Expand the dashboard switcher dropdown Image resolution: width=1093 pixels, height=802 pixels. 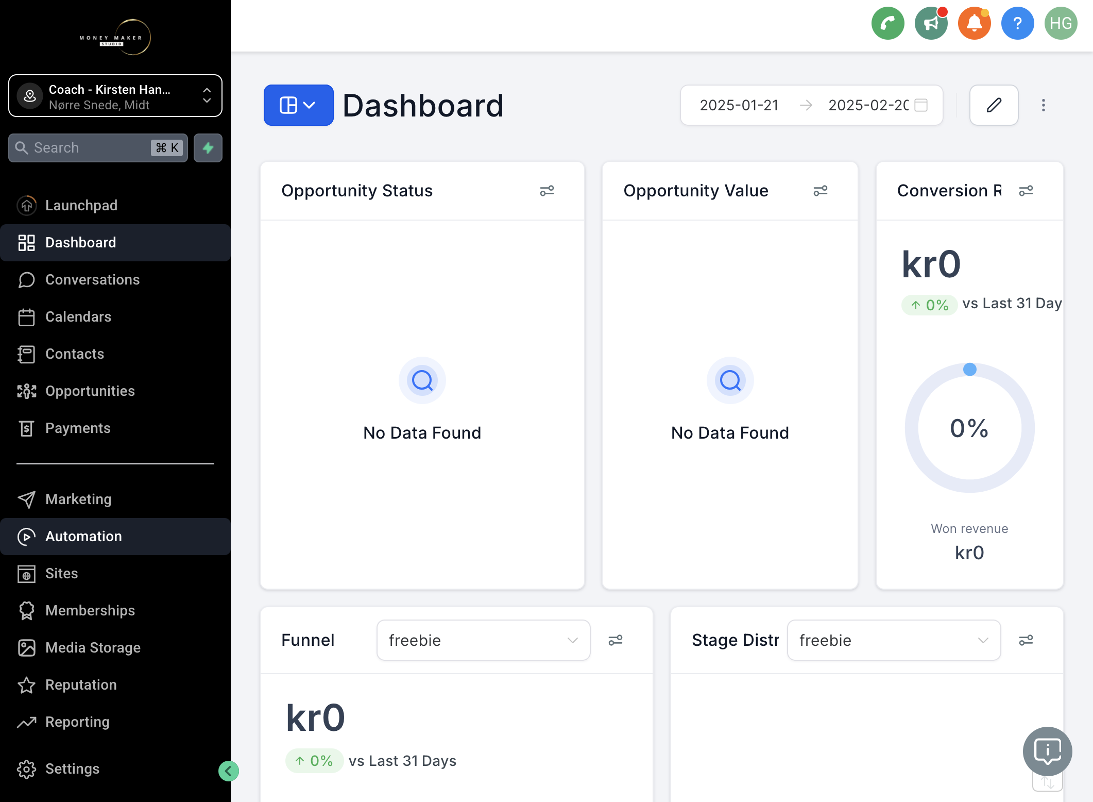click(x=298, y=105)
